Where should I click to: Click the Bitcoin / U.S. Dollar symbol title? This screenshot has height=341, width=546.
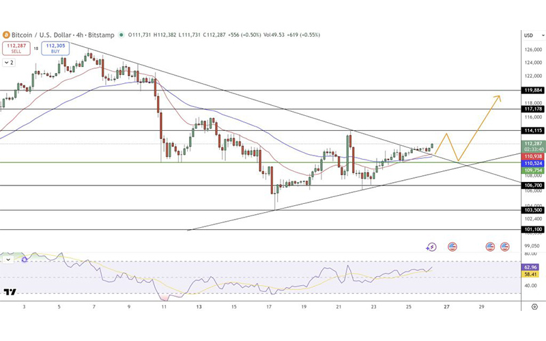[x=42, y=35]
